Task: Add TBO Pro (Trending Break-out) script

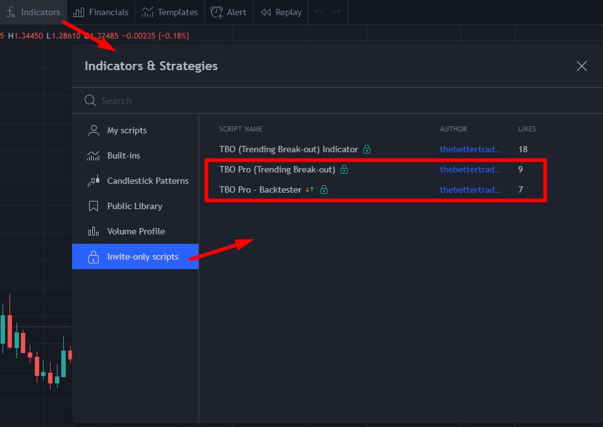Action: [x=277, y=169]
